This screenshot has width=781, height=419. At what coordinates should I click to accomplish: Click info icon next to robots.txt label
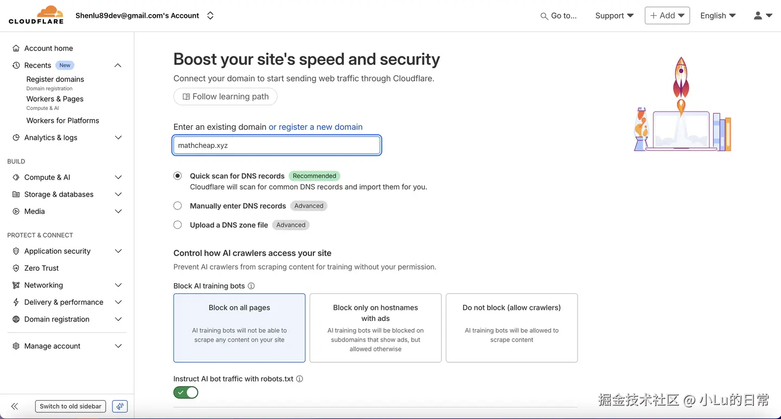coord(299,379)
